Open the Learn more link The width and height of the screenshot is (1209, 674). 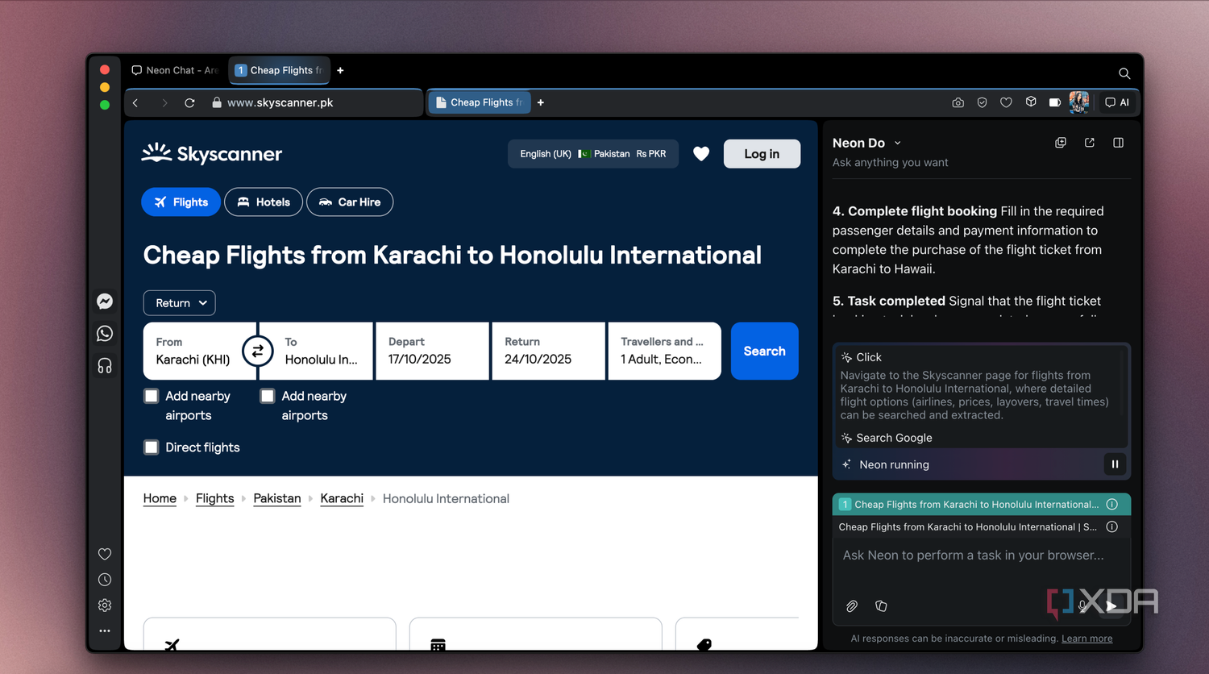1086,639
